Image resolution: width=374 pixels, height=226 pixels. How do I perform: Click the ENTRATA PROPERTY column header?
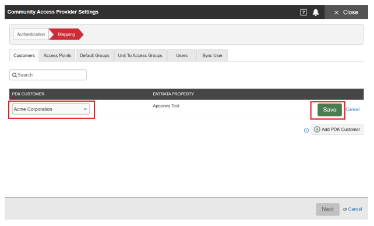(173, 94)
